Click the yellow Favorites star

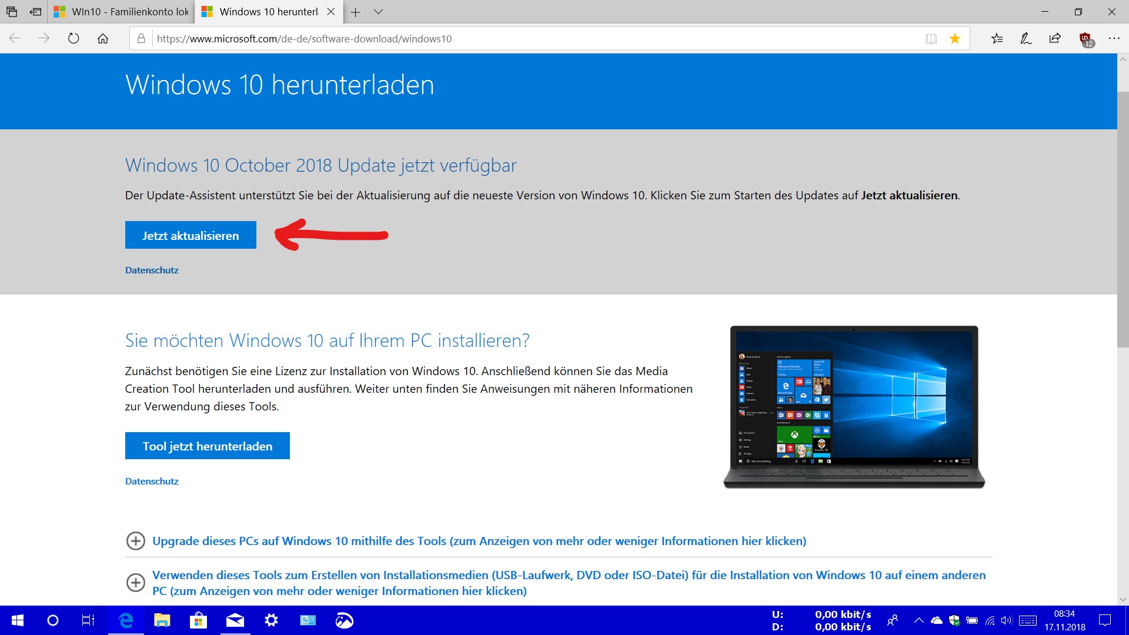click(955, 38)
